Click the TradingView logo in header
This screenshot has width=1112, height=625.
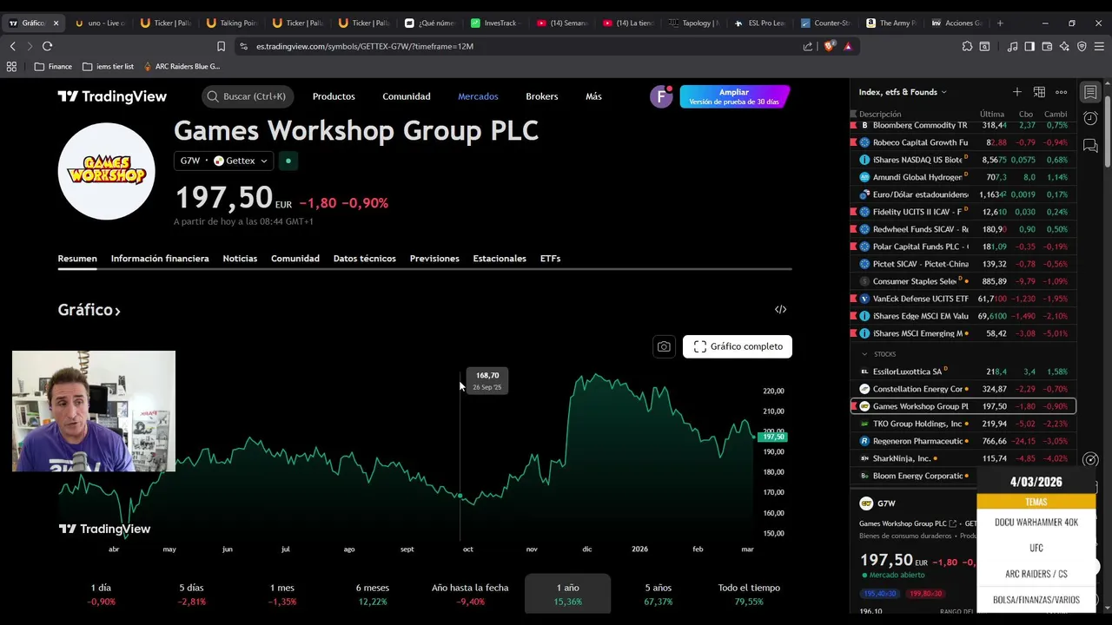coord(112,96)
